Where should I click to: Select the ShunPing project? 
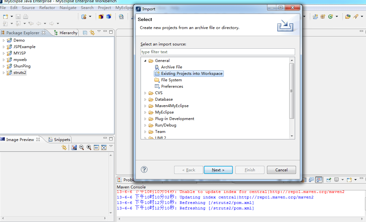pyautogui.click(x=22, y=66)
